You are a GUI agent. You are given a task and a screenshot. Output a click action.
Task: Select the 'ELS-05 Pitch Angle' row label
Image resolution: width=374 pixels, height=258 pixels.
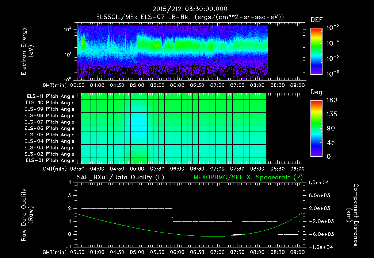(50, 135)
